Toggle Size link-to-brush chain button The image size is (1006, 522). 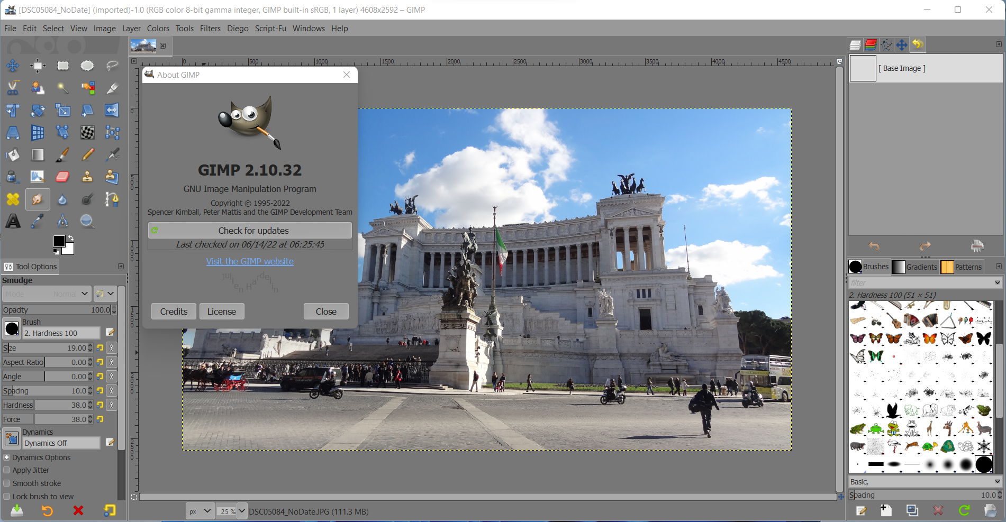click(112, 348)
